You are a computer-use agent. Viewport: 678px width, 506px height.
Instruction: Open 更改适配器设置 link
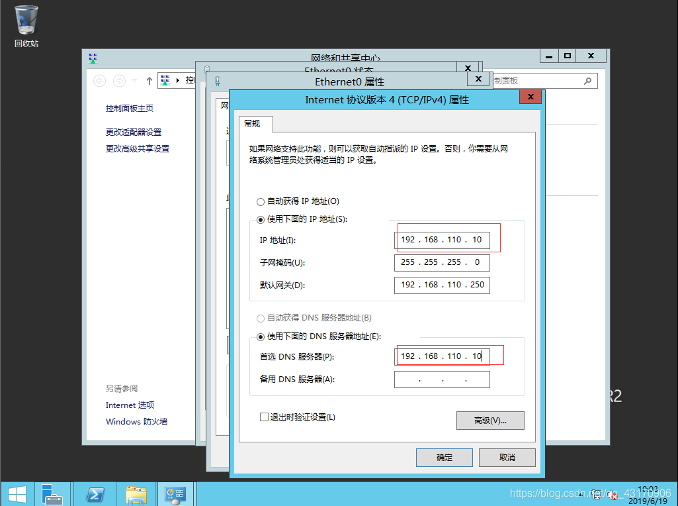point(134,132)
